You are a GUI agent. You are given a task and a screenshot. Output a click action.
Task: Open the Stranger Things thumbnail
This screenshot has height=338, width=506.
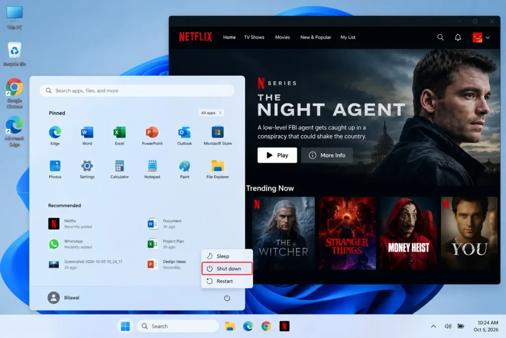347,233
